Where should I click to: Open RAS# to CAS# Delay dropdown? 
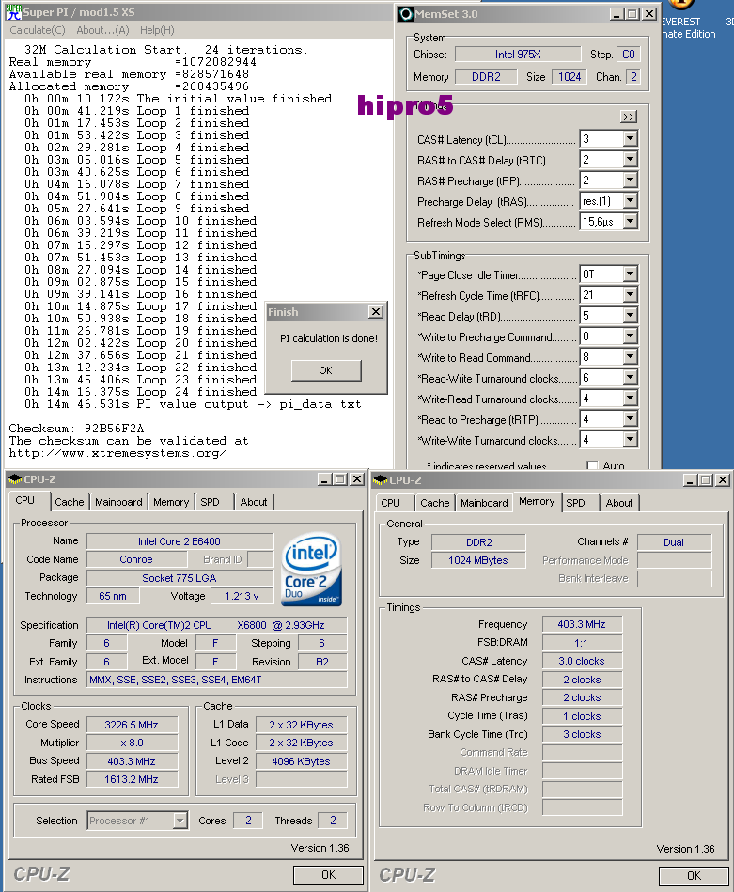coord(630,160)
